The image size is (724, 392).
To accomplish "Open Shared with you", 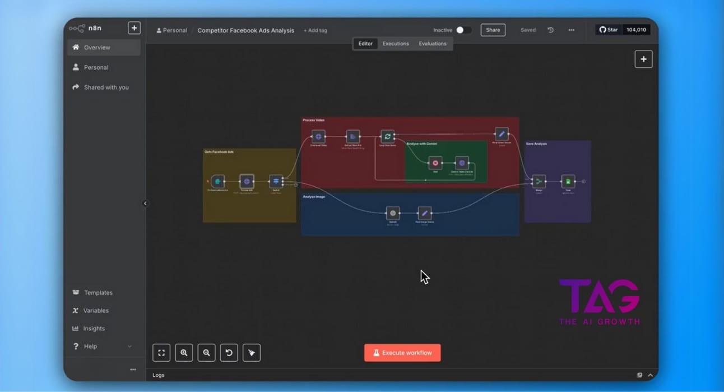I will click(104, 87).
